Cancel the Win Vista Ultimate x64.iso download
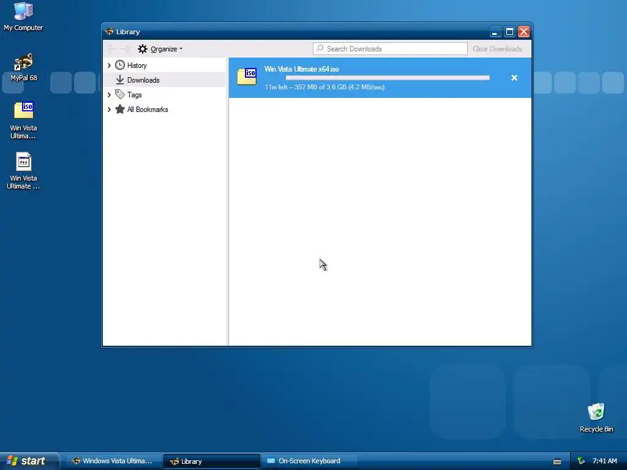The height and width of the screenshot is (470, 627). (514, 78)
